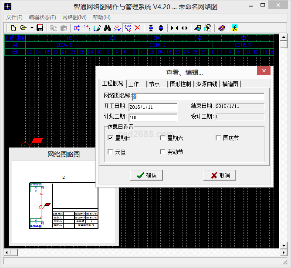Image resolution: width=291 pixels, height=268 pixels.
Task: Uncheck the 星期日 rest day checkbox
Action: tap(110, 138)
